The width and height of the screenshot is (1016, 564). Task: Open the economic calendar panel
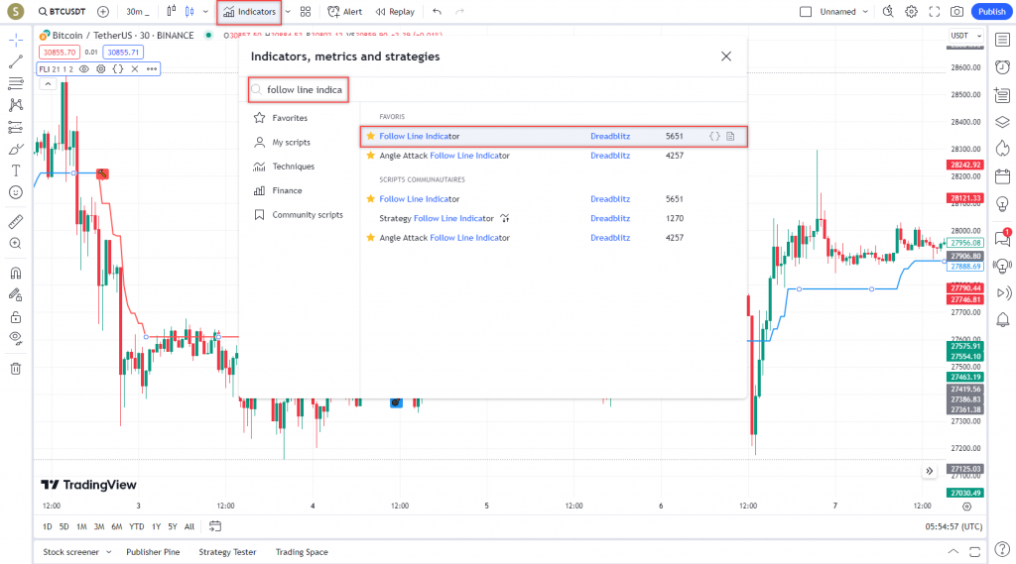click(x=1002, y=176)
